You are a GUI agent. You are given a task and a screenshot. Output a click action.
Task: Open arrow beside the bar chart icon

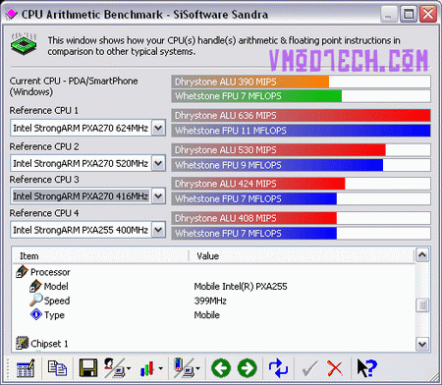click(160, 368)
